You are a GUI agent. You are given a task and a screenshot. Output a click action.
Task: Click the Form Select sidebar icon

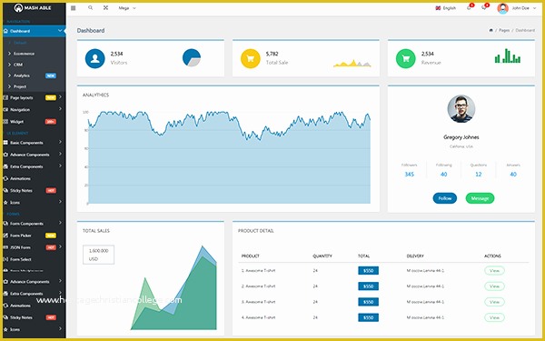coord(5,259)
